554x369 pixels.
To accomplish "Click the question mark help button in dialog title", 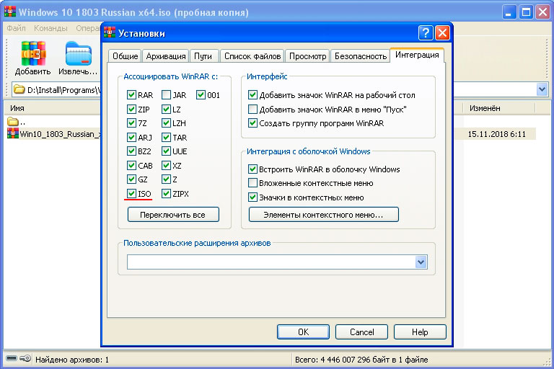I will [x=426, y=33].
